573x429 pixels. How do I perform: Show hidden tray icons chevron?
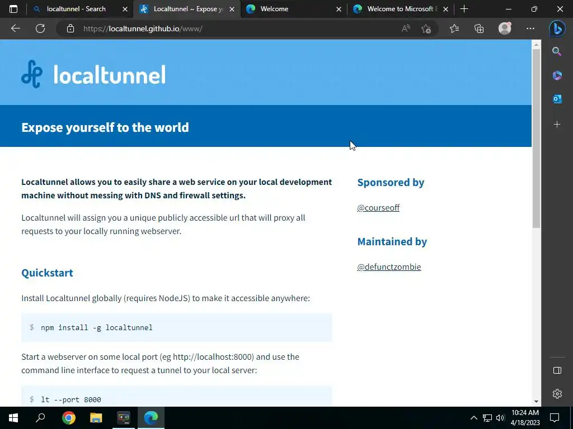(473, 418)
